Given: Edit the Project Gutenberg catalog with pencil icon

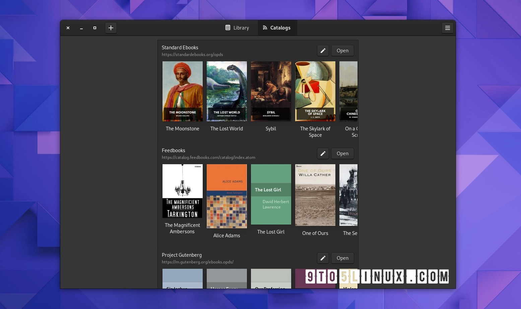Looking at the screenshot, I should (323, 258).
